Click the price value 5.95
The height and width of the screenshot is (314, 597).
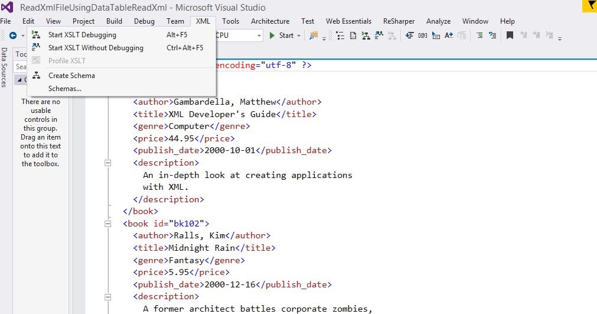pos(178,272)
